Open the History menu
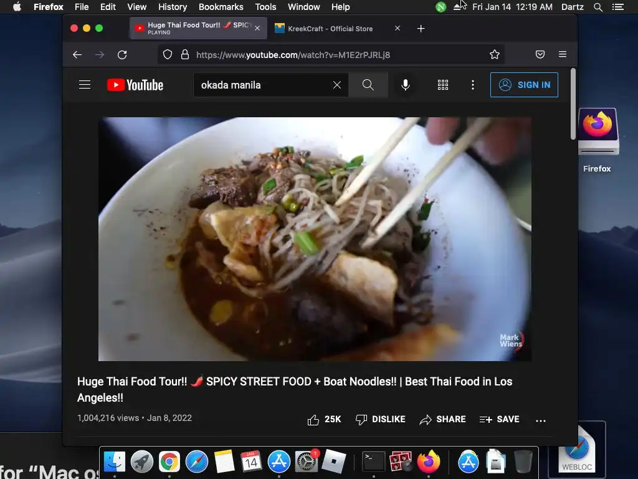638x479 pixels. tap(173, 7)
